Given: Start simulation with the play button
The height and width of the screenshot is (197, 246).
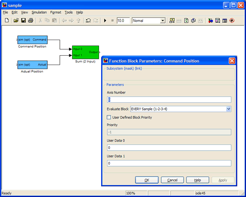Looking at the screenshot, I should pyautogui.click(x=105, y=21).
